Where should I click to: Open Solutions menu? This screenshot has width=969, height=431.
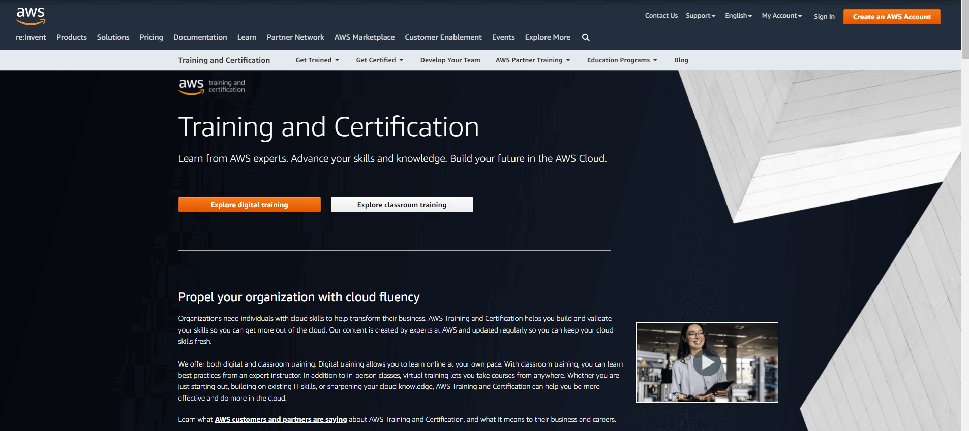(x=113, y=37)
